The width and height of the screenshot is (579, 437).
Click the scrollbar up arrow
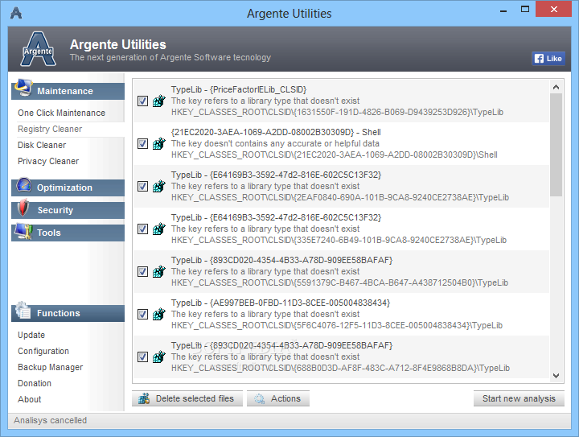pos(556,87)
